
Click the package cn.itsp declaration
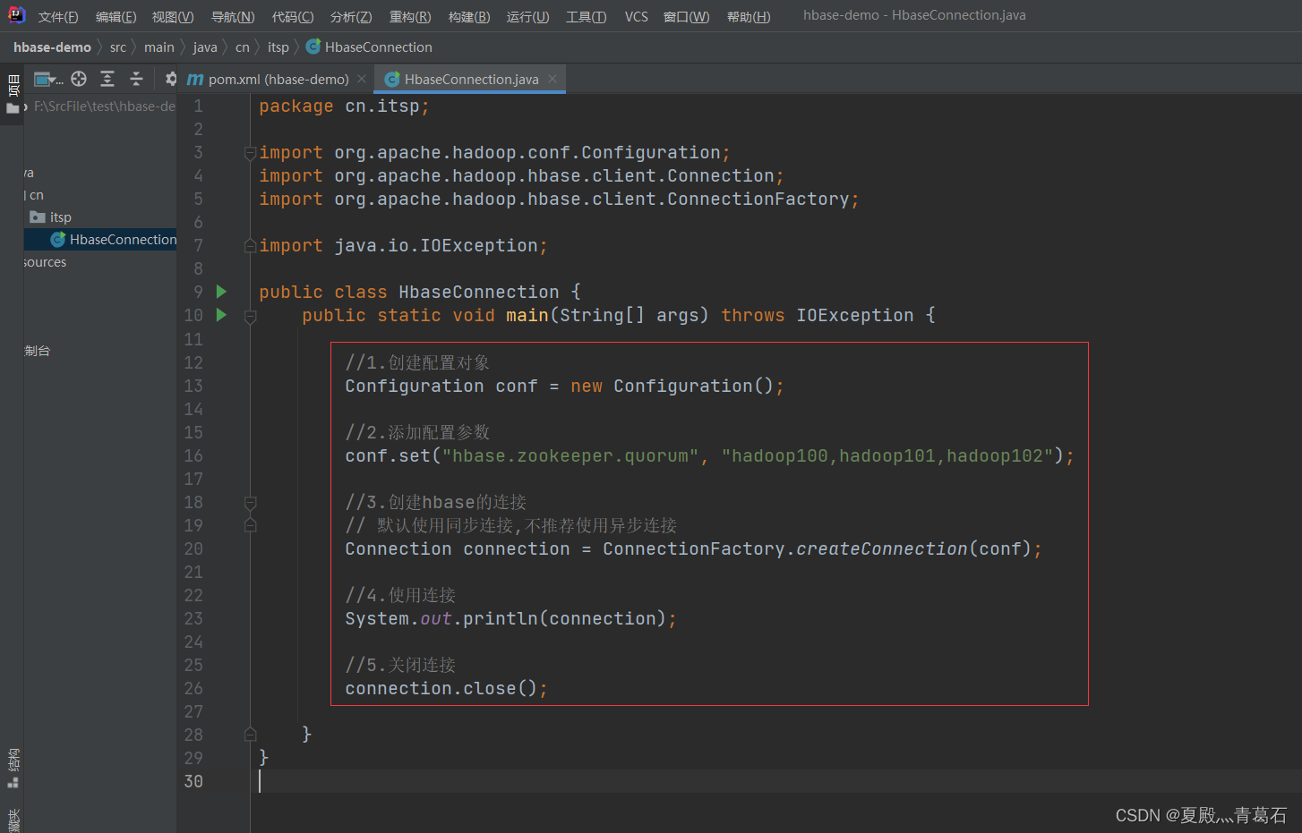344,106
